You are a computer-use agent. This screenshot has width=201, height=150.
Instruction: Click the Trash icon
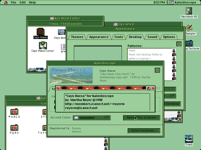(x=189, y=139)
